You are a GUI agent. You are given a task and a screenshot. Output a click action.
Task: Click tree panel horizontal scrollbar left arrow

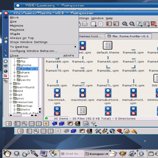point(11,115)
